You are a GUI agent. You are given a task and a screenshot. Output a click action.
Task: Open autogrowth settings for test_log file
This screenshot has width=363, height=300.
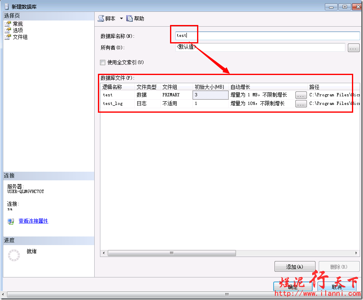(301, 104)
